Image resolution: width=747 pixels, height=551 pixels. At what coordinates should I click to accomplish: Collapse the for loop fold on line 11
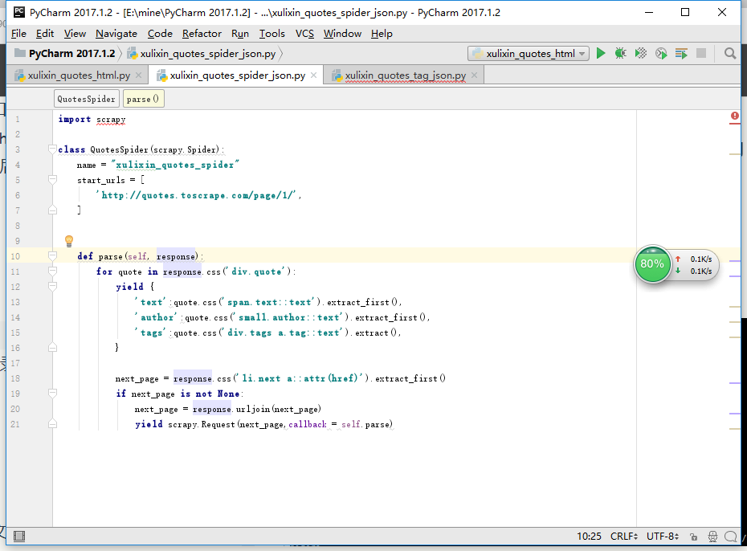[52, 271]
